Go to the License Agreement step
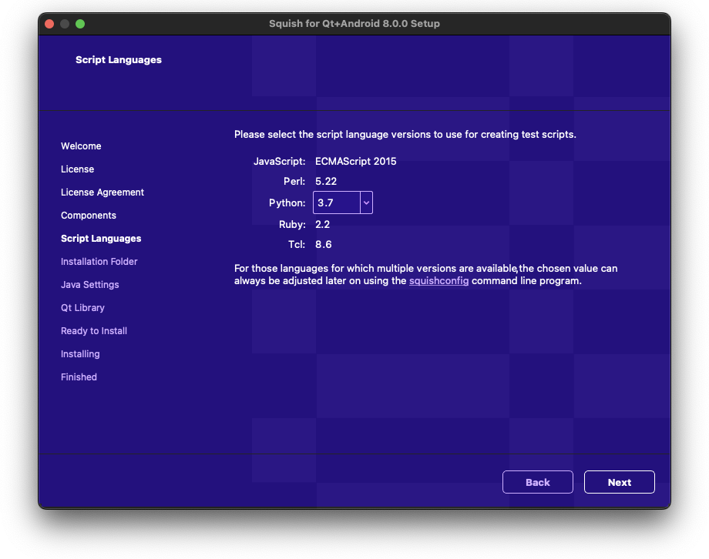 tap(102, 192)
